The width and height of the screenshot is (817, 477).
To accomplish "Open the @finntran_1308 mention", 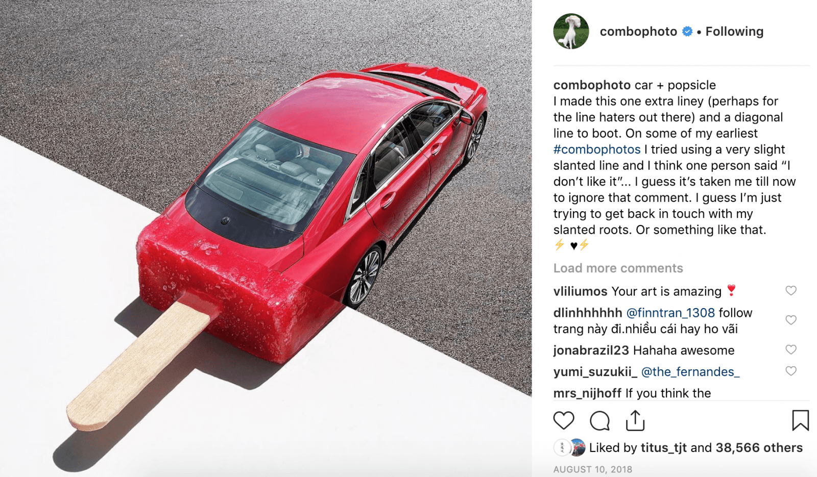I will (670, 313).
